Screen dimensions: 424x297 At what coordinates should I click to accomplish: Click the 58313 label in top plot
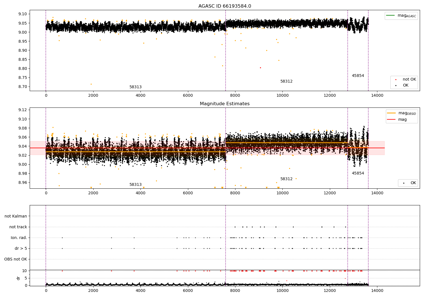(x=136, y=87)
